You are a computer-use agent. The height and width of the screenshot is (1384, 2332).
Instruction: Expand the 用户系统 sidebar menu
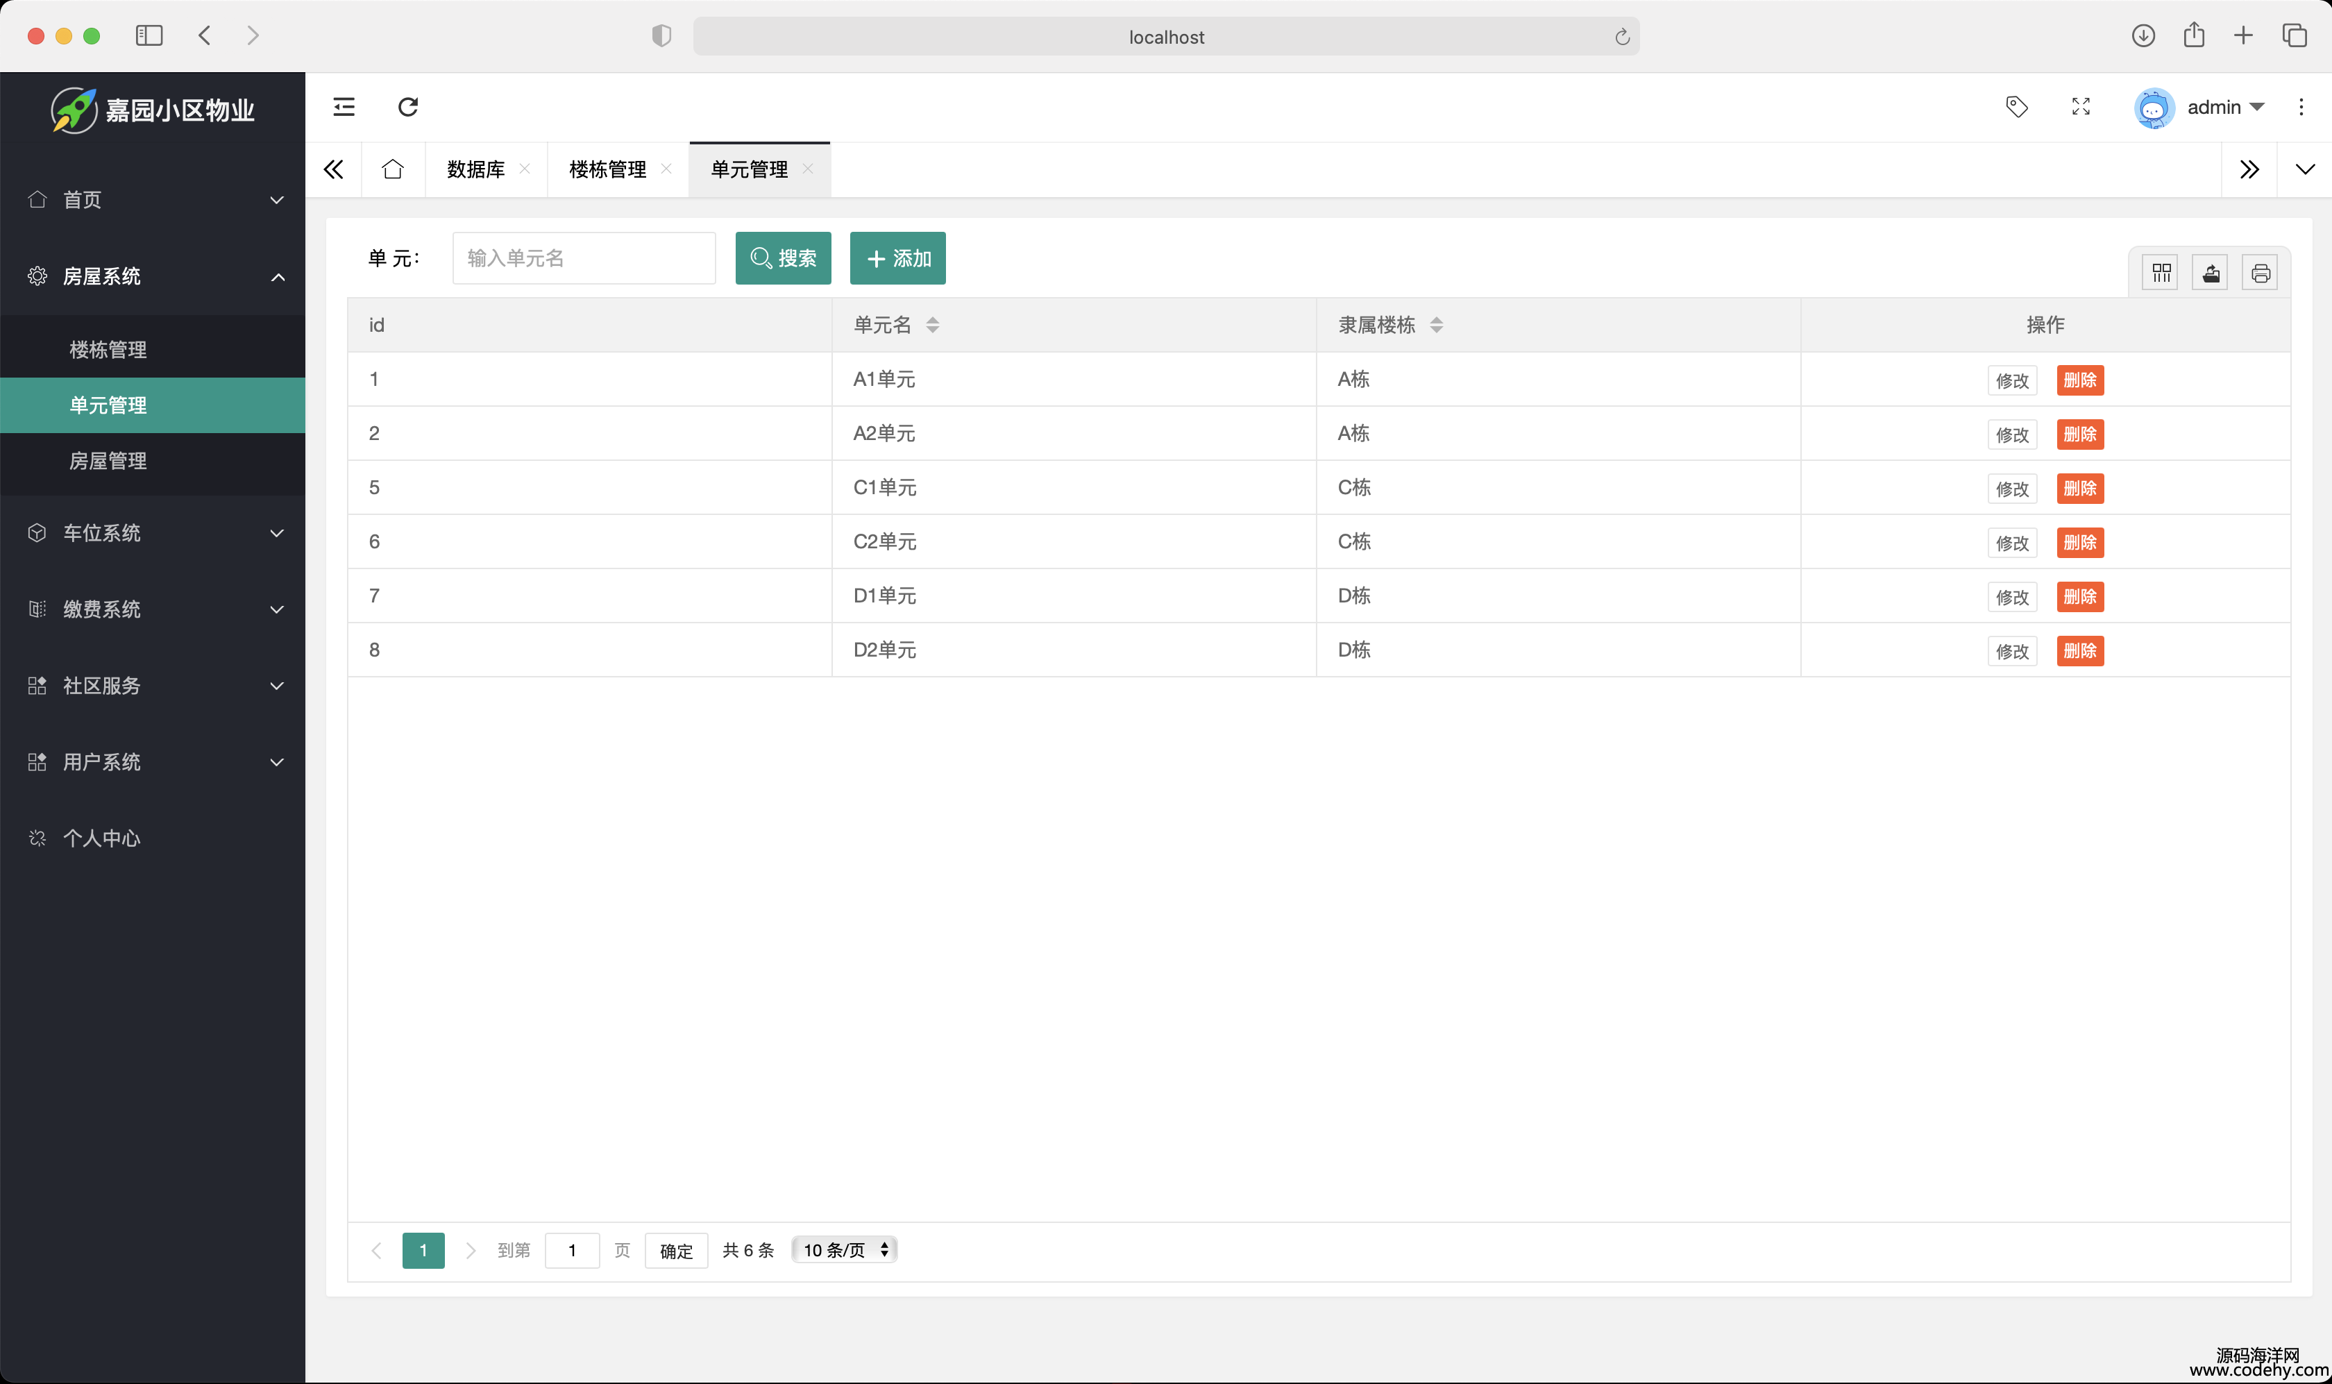point(153,763)
